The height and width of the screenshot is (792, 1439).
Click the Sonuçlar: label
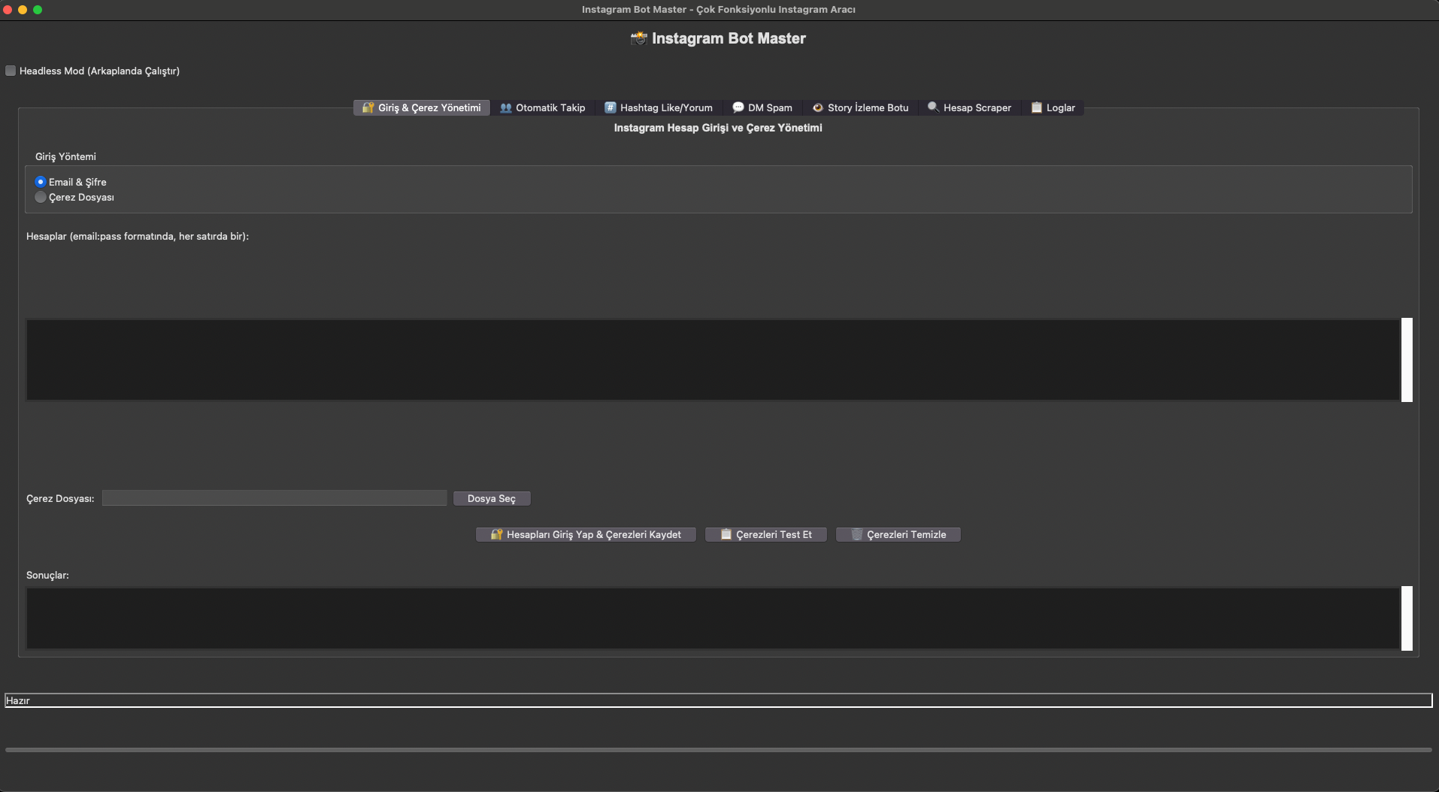click(47, 575)
